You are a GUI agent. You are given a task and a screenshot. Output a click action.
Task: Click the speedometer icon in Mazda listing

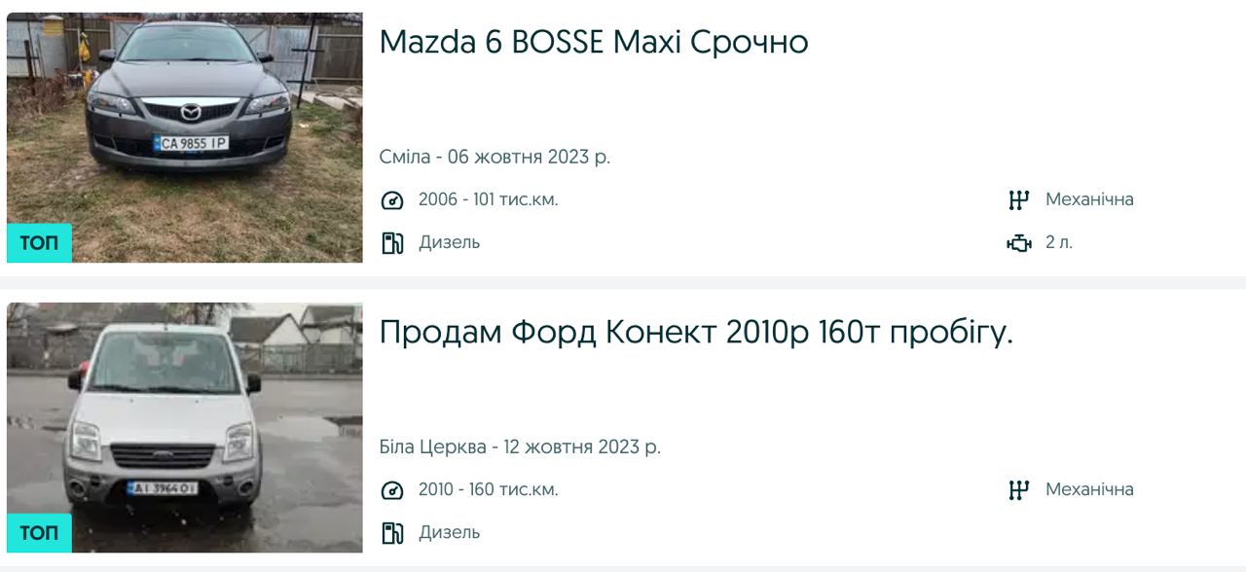tap(392, 200)
